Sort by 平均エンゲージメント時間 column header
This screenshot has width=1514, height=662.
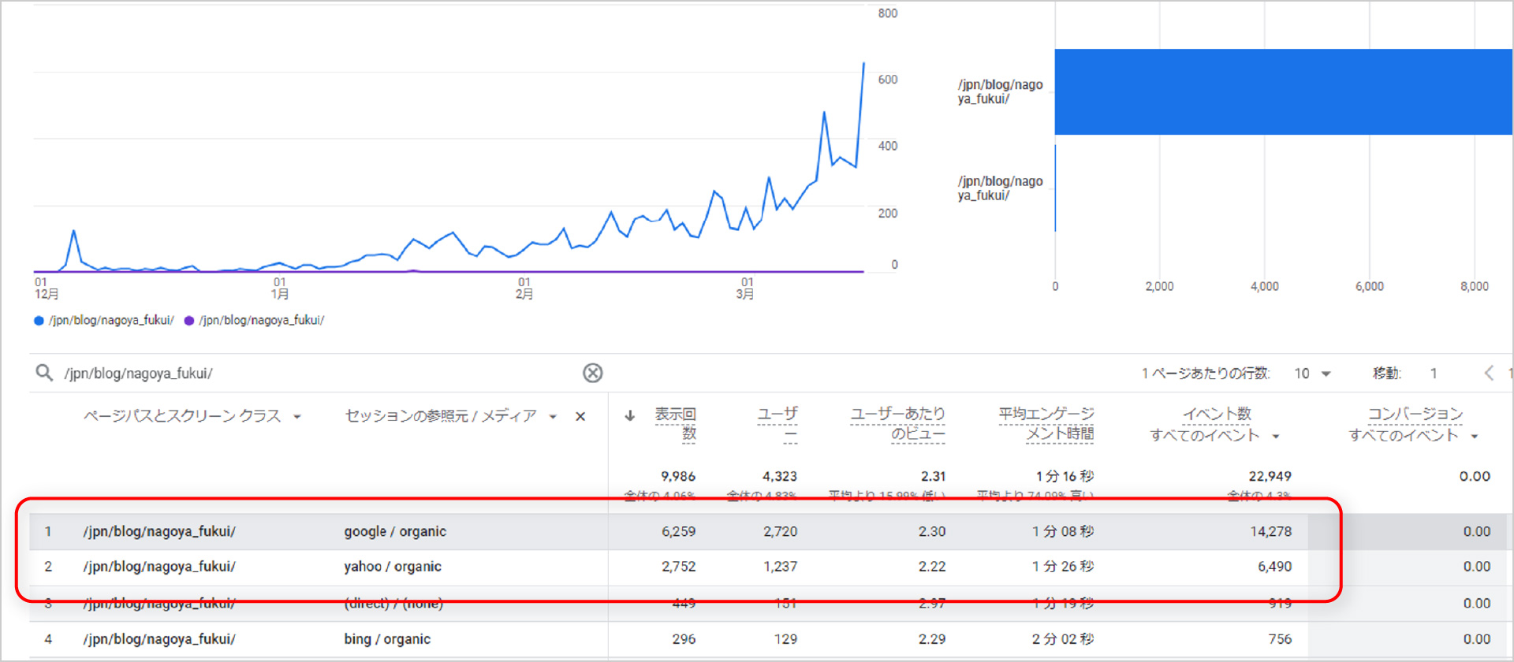point(1046,423)
